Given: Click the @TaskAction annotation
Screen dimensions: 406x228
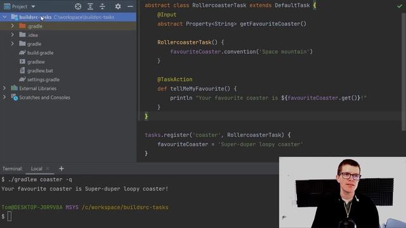Looking at the screenshot, I should click(x=175, y=79).
